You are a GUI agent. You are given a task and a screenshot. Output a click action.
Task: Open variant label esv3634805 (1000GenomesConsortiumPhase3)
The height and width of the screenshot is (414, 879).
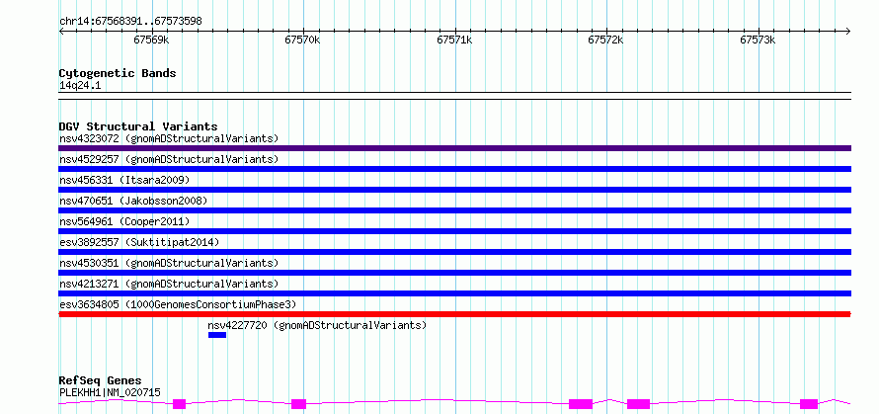coord(178,304)
